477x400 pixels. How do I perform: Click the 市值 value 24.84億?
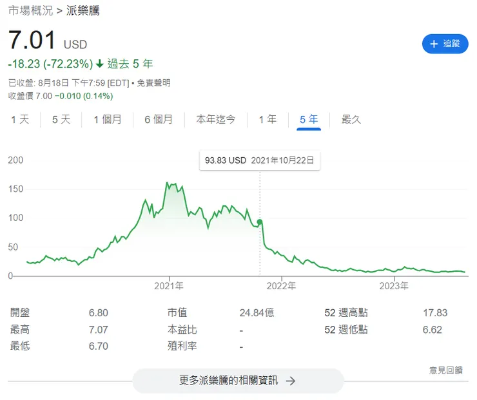tap(257, 313)
